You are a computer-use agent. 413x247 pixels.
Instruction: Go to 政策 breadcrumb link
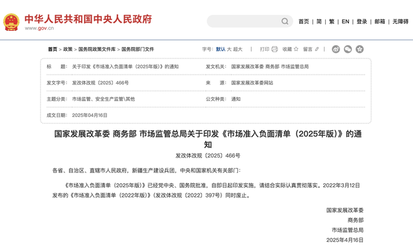[x=68, y=49]
